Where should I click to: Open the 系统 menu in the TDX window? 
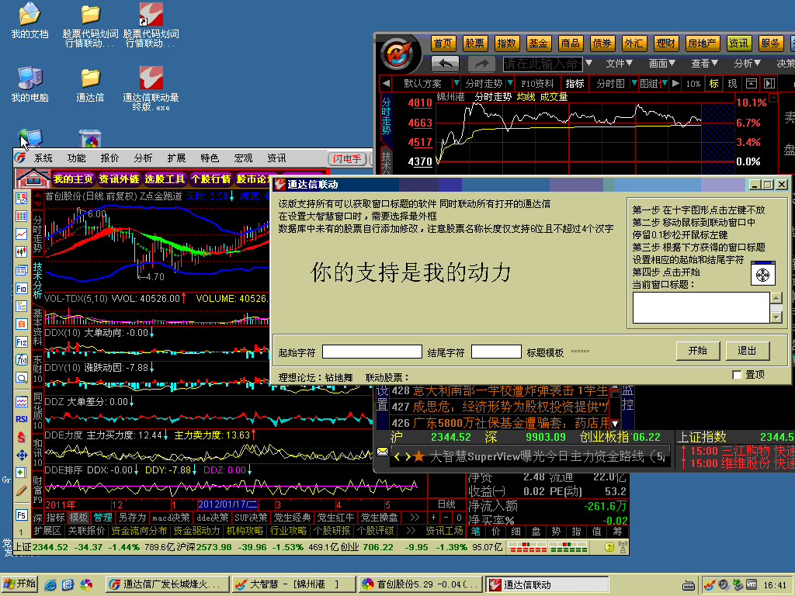coord(43,158)
